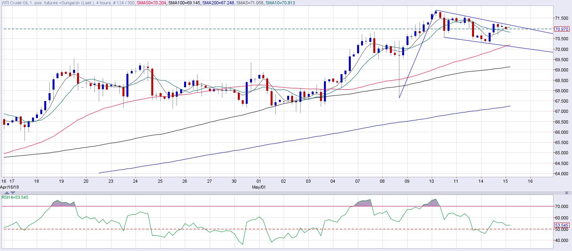Click the 53.545 RSI value marker
The width and height of the screenshot is (572, 251).
562,226
